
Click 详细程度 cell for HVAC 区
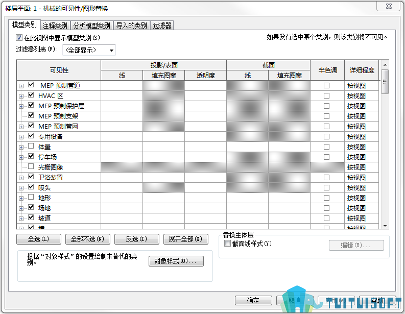pyautogui.click(x=362, y=96)
